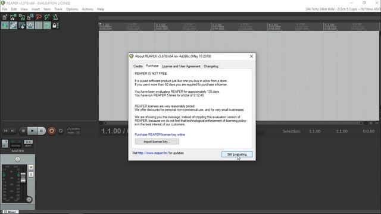Open Project settings from the toolbar

(x=30, y=17)
